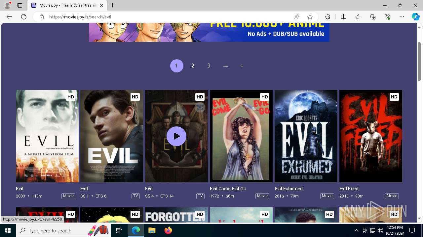Open Settings and more ellipsis menu
This screenshot has height=237, width=423.
tap(402, 17)
